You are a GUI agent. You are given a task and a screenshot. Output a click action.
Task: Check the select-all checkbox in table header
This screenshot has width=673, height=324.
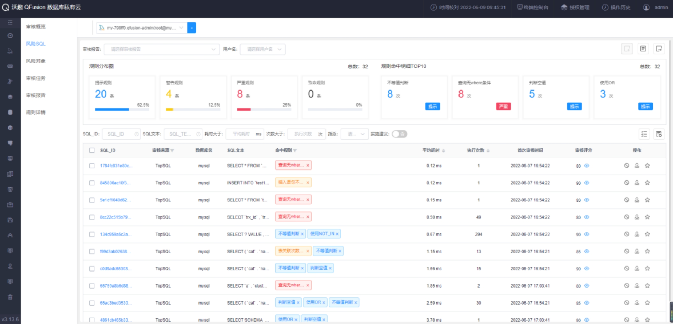point(92,150)
